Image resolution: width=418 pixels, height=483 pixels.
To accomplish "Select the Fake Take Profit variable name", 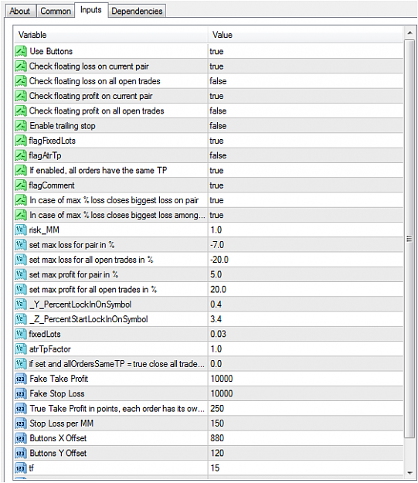I will (x=59, y=379).
